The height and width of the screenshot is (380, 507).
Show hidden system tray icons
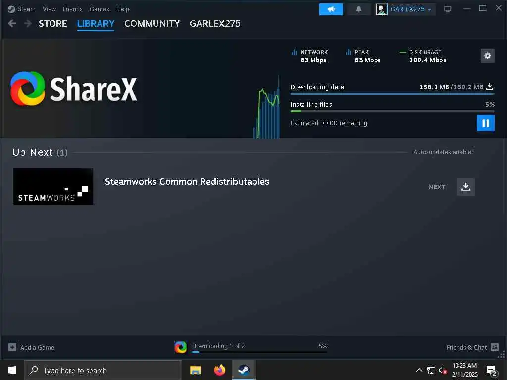pos(419,370)
